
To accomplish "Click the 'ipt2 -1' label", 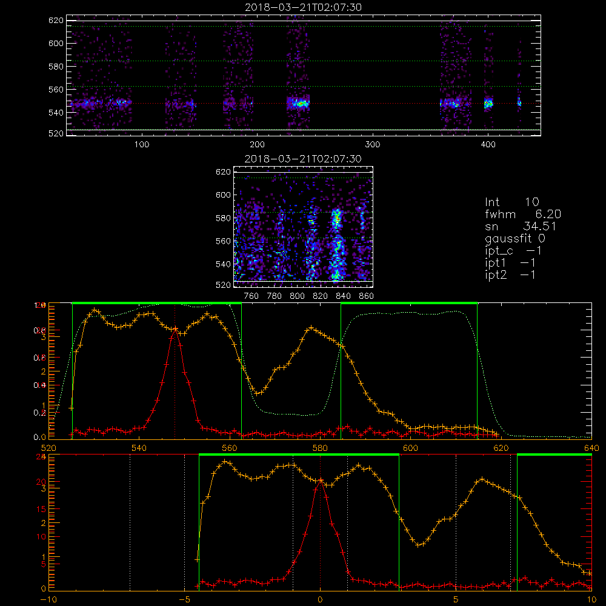I will pos(510,275).
